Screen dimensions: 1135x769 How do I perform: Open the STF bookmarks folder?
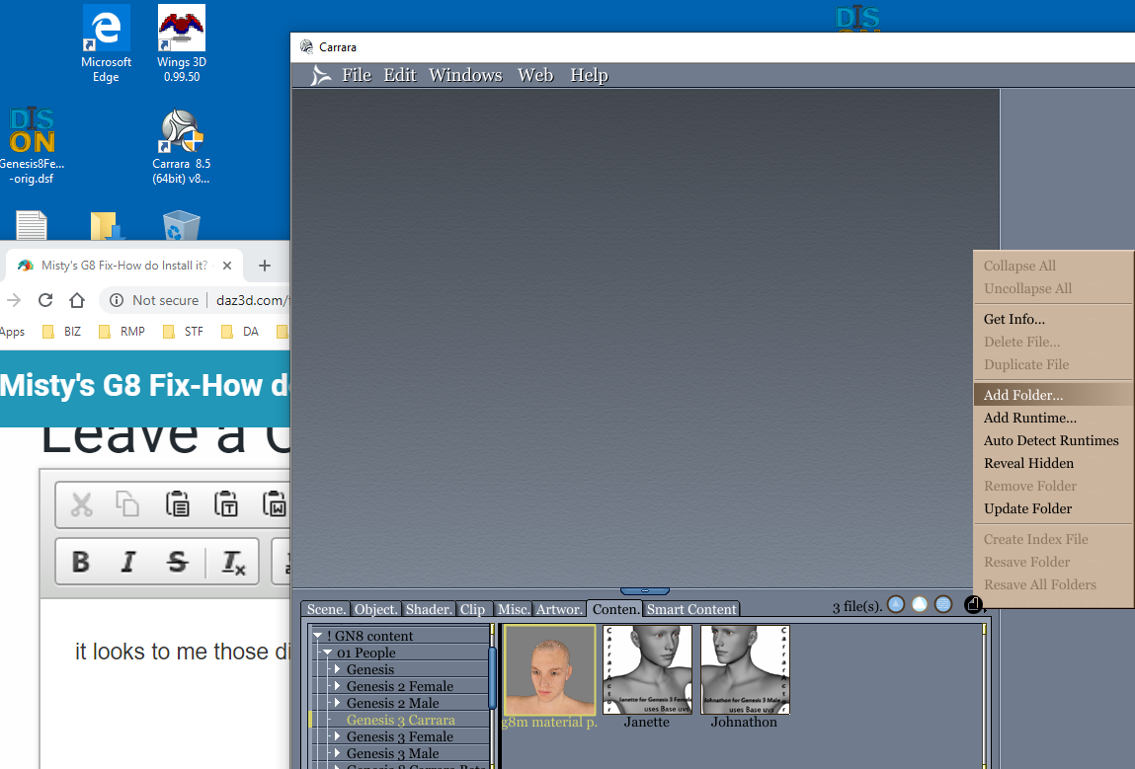[183, 332]
